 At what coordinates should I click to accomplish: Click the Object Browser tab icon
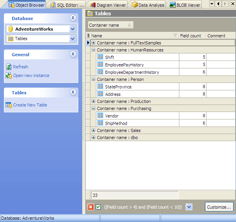(x=11, y=5)
